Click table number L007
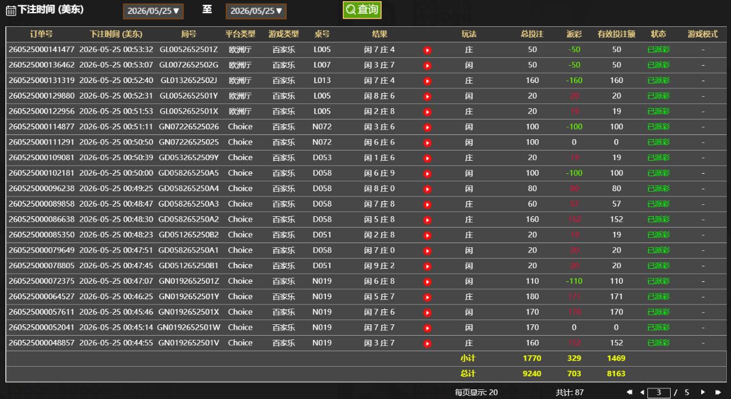 pos(322,65)
